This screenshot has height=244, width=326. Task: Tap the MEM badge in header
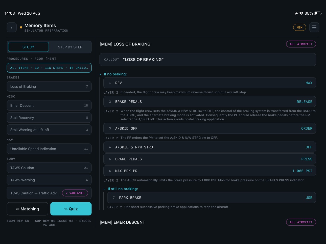coord(299,28)
